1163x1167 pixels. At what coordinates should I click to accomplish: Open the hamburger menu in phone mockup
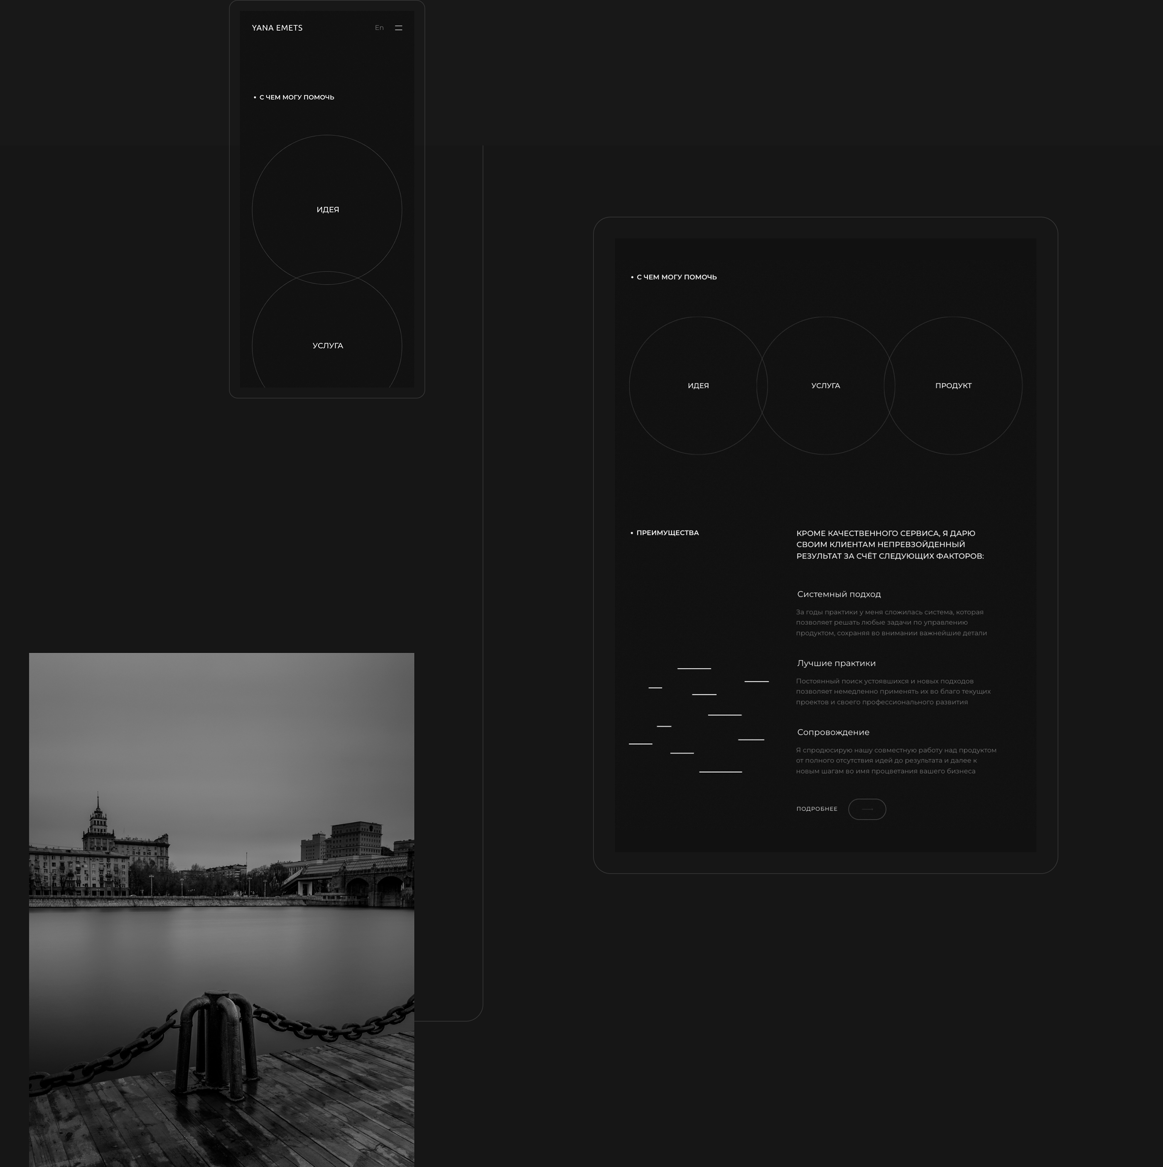pyautogui.click(x=399, y=28)
